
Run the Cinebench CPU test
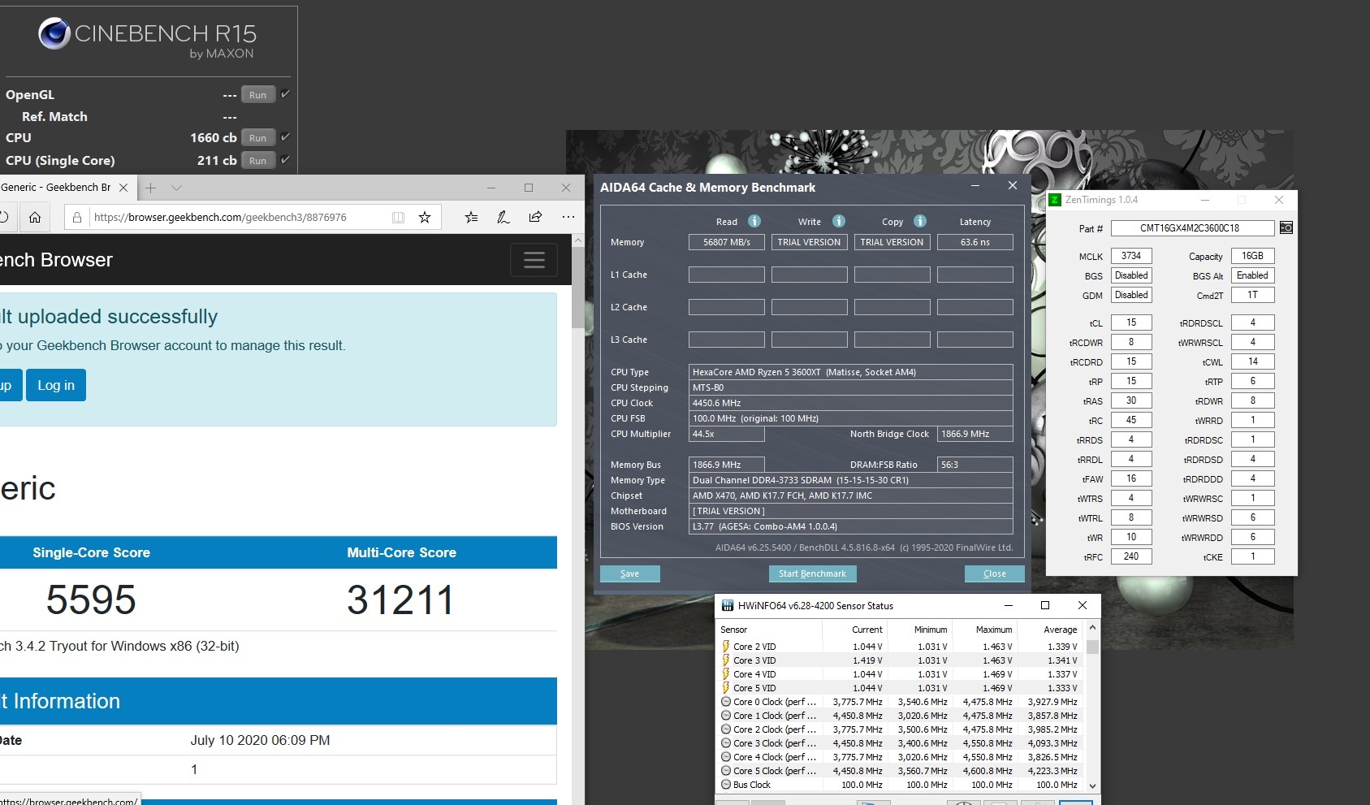click(x=257, y=138)
